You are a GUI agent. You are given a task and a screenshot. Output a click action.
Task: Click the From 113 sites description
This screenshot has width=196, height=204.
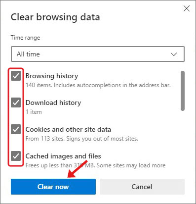(x=82, y=139)
